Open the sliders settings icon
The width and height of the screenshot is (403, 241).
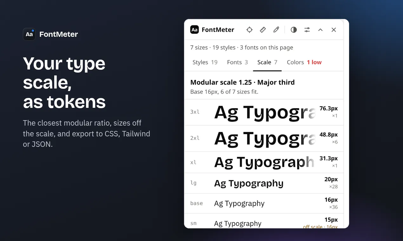pos(307,30)
